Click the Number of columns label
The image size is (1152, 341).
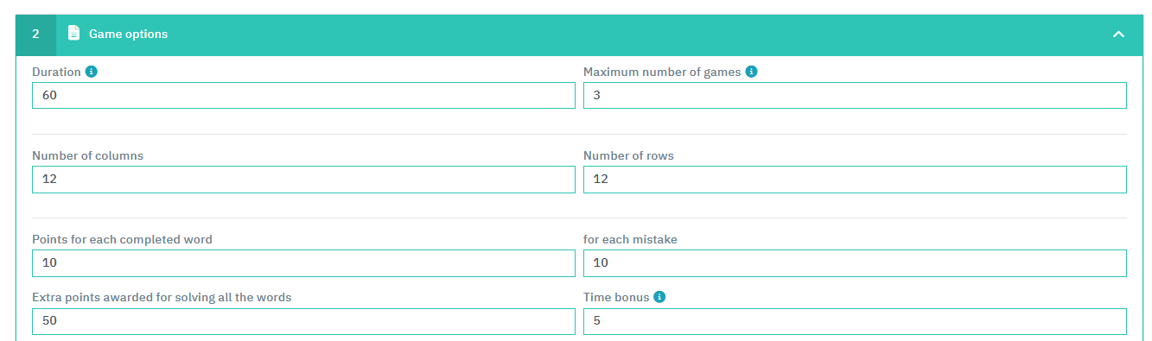click(88, 156)
